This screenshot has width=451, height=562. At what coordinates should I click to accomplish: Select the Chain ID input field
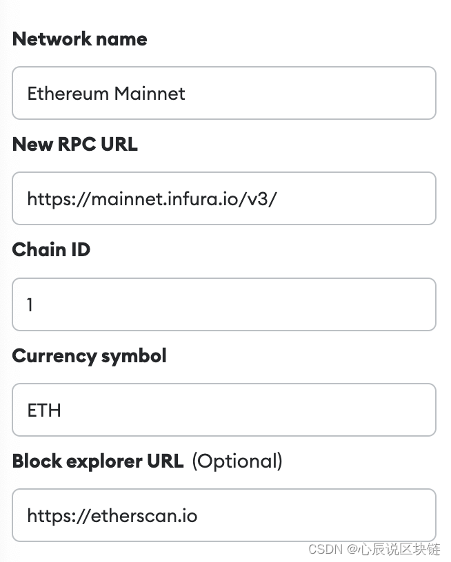[224, 304]
